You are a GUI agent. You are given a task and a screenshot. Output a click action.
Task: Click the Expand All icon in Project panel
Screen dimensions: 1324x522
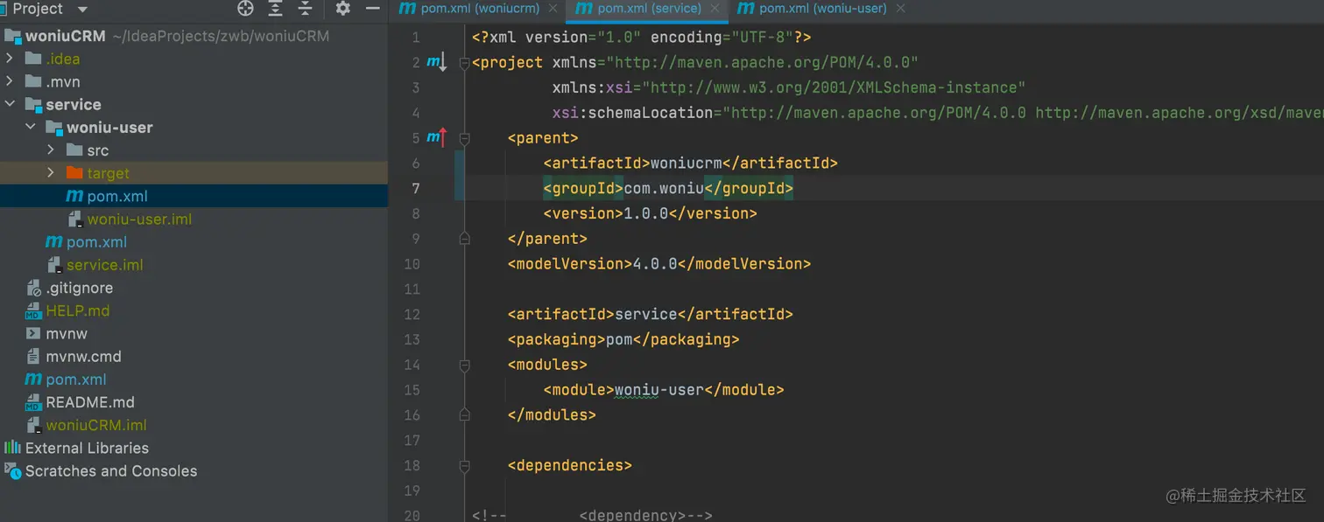pos(275,9)
